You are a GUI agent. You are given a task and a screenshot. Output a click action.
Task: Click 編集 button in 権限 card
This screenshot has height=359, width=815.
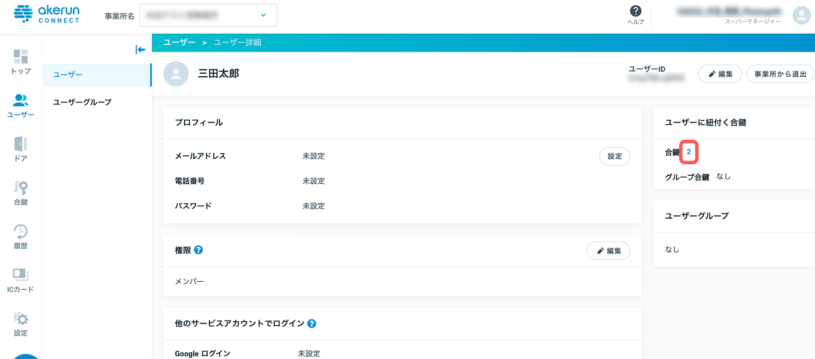pos(609,251)
